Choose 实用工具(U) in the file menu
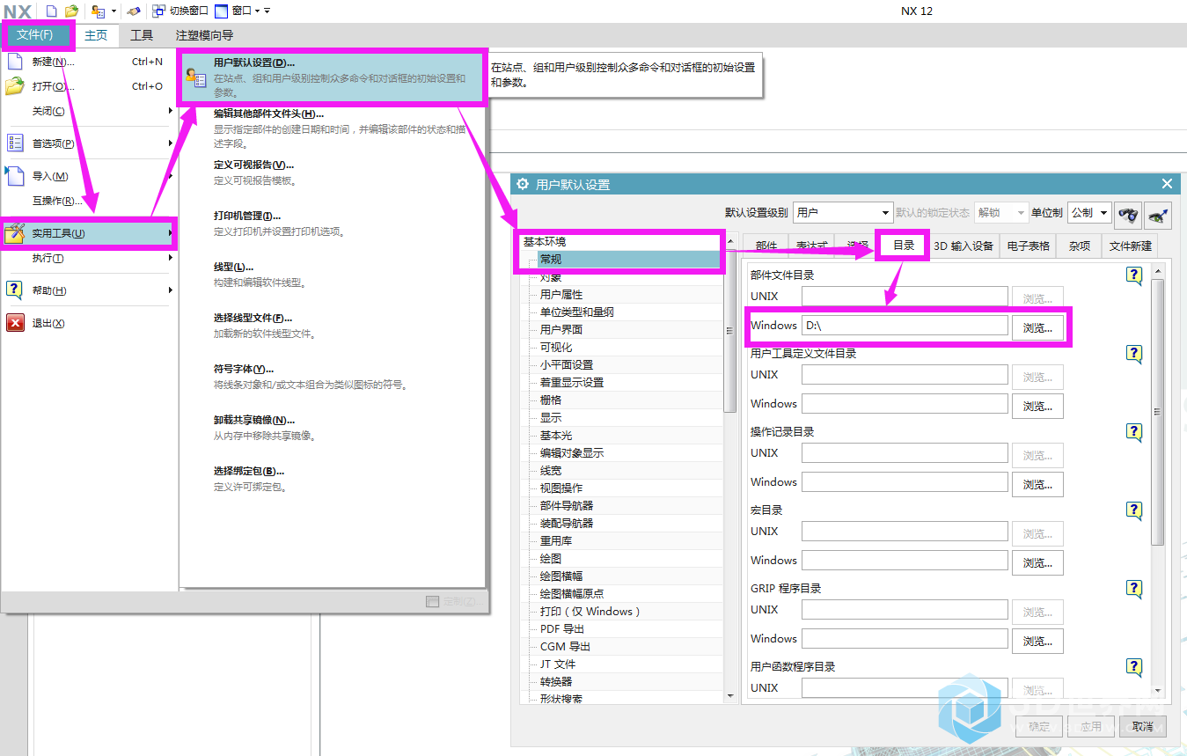The height and width of the screenshot is (756, 1187). pos(88,233)
